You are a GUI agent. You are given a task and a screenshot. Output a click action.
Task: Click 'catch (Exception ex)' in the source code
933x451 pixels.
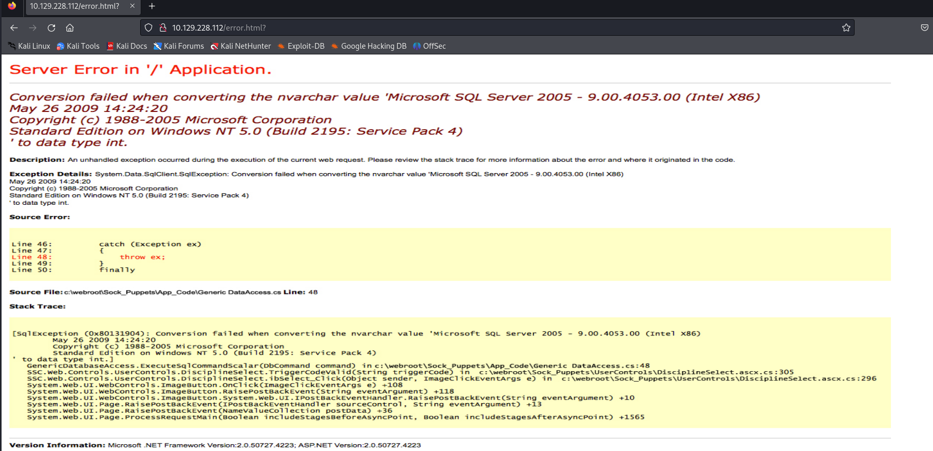[x=150, y=244]
